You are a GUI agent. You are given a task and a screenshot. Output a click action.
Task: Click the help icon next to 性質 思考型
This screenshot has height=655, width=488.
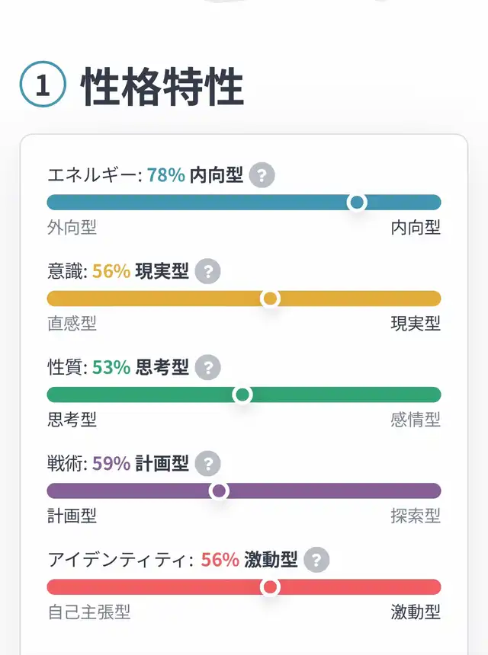207,367
